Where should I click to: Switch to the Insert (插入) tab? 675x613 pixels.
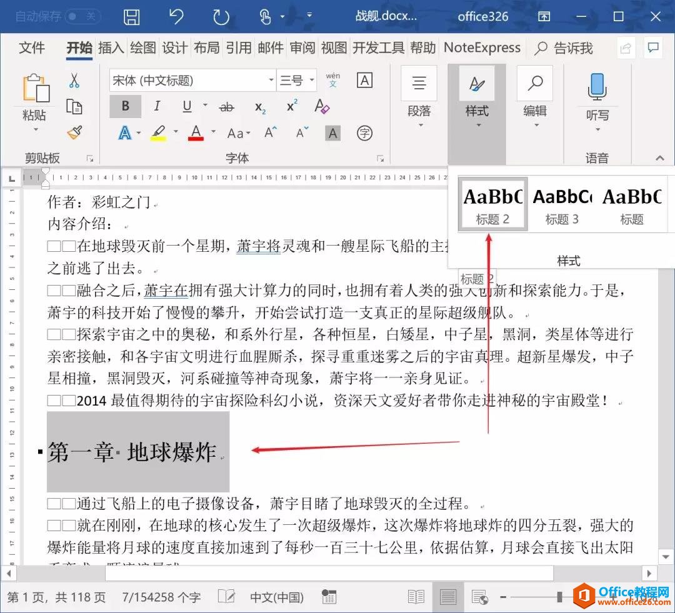point(111,48)
